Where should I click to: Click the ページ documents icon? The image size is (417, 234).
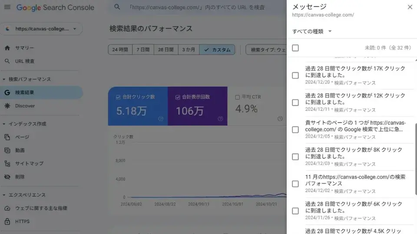[7, 137]
